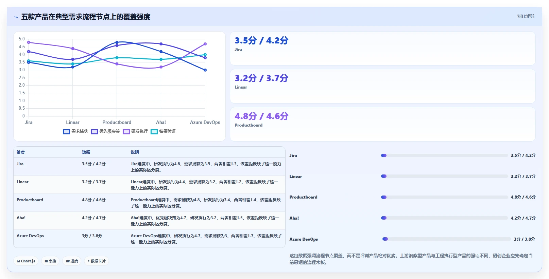Click the 五款产品在典型需求流程节点上的覆盖强度 title

86,17
